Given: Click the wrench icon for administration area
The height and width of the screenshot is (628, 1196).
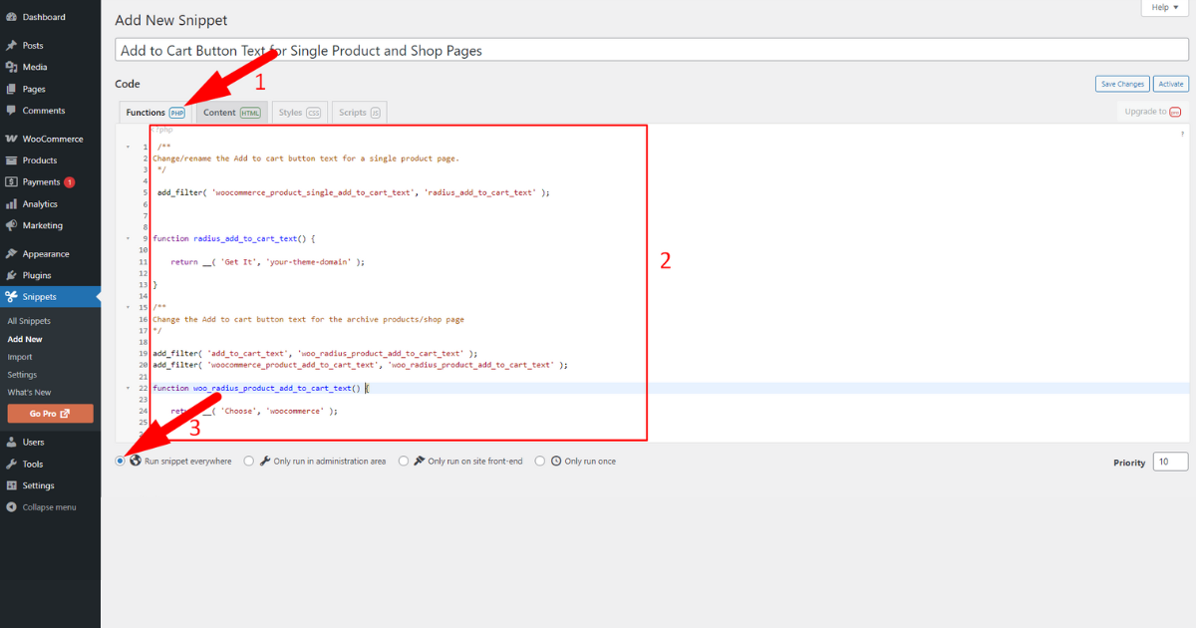Looking at the screenshot, I should (264, 462).
